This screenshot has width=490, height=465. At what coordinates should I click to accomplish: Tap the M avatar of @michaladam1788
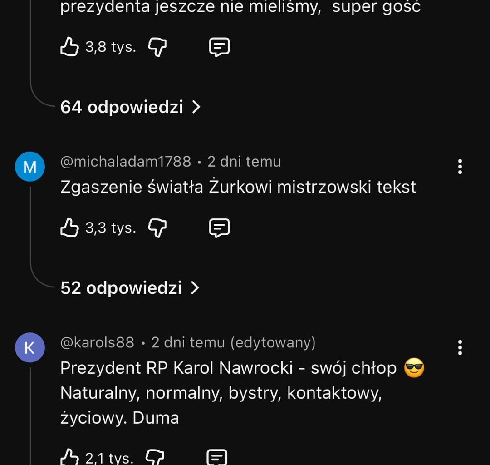point(30,166)
